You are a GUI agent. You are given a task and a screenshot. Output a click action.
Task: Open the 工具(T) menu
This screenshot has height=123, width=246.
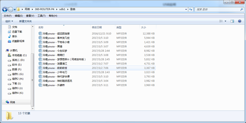[42, 16]
